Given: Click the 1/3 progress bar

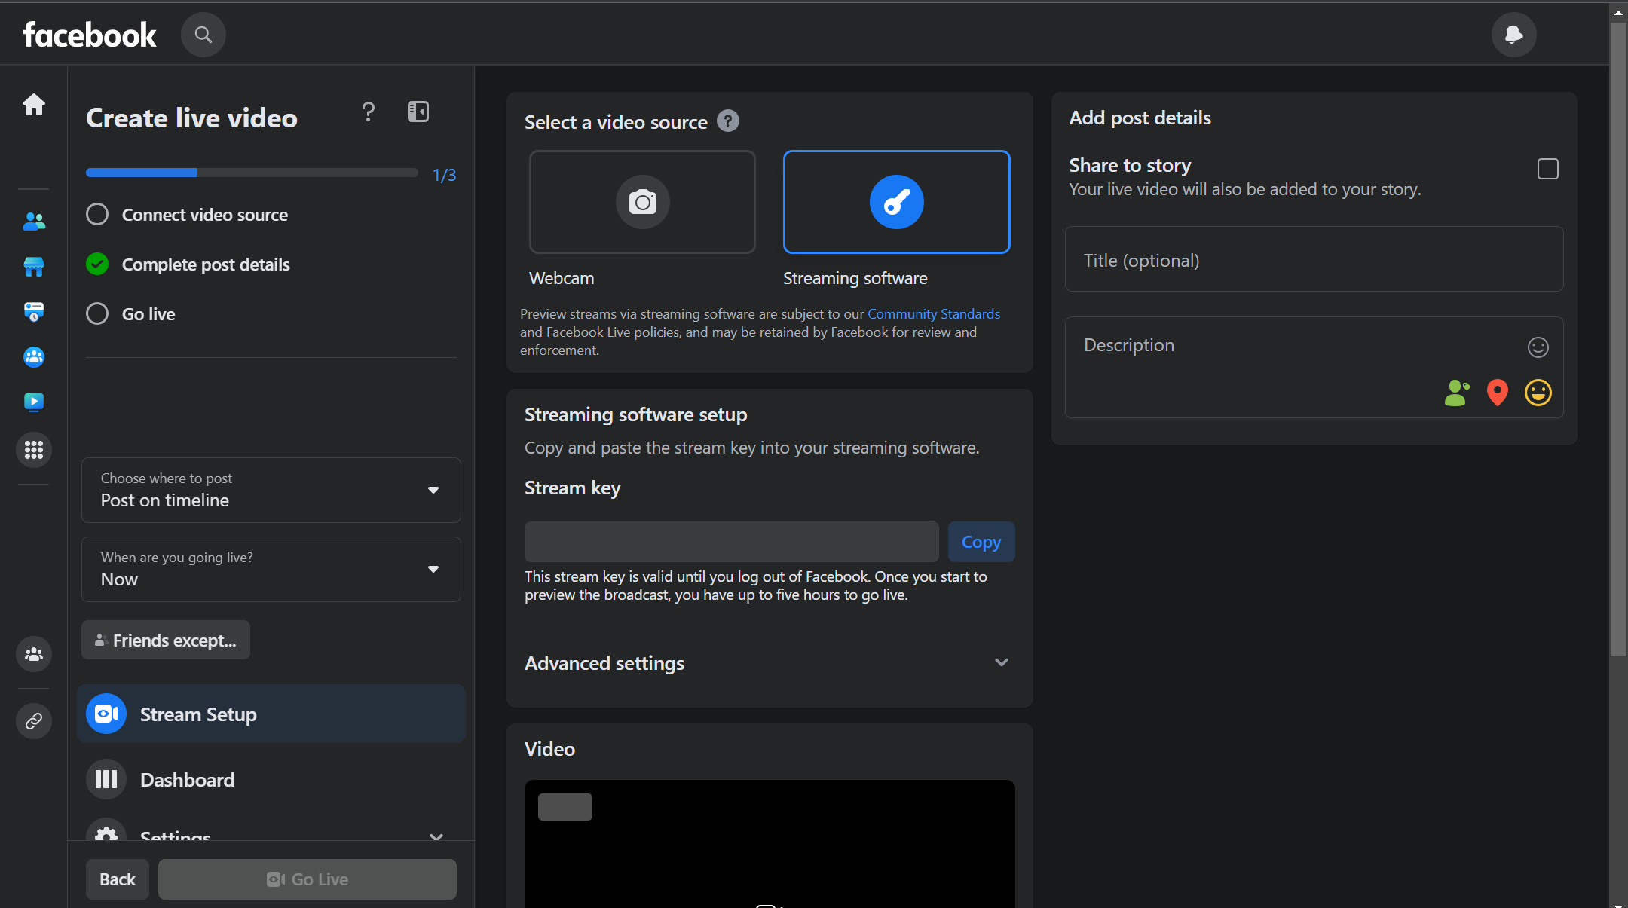Looking at the screenshot, I should click(252, 173).
